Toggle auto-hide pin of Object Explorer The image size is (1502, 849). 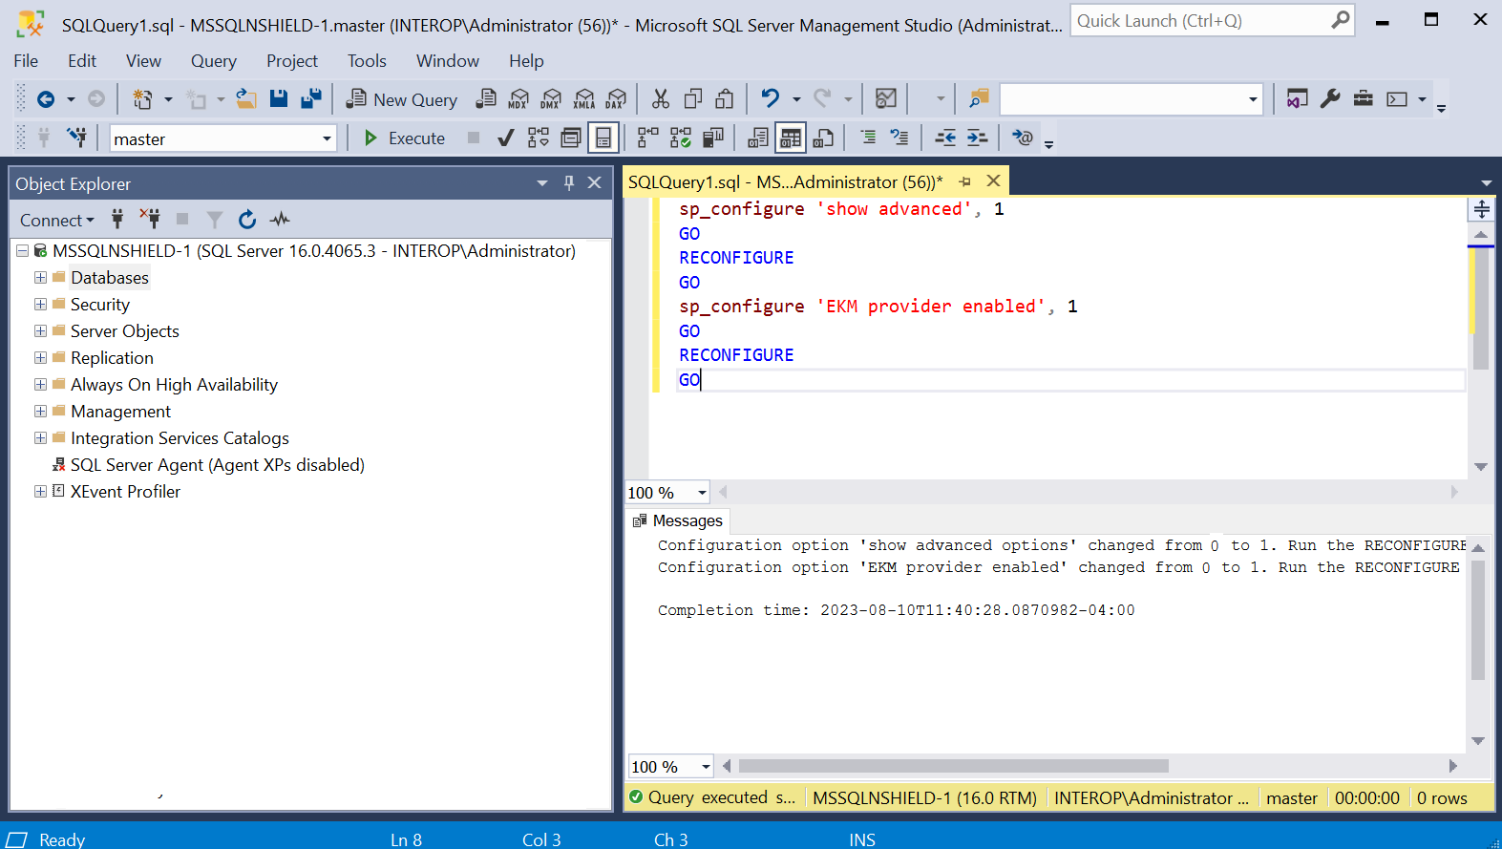tap(569, 182)
